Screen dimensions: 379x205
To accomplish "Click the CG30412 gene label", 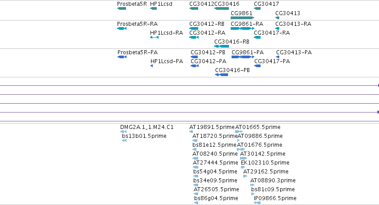I will [x=202, y=4].
